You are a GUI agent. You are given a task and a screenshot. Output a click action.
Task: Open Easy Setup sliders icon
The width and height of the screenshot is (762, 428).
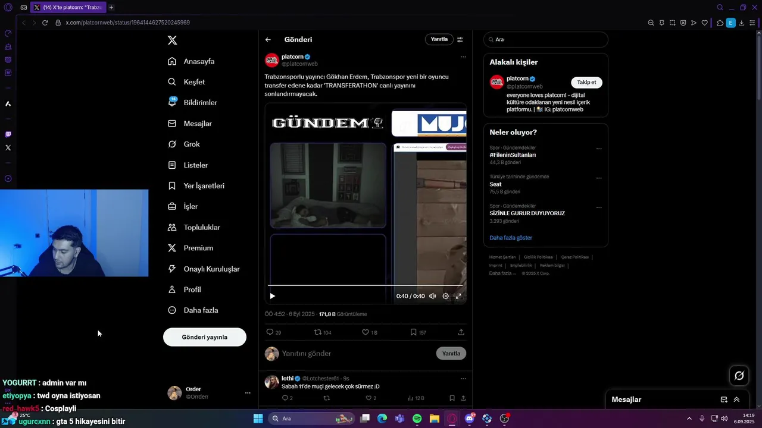(x=753, y=23)
